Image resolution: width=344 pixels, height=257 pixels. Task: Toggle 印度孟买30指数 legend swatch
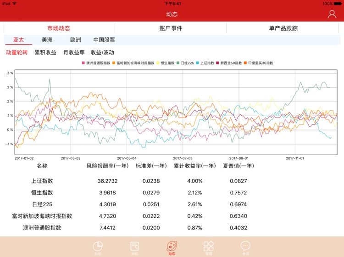tap(245, 63)
